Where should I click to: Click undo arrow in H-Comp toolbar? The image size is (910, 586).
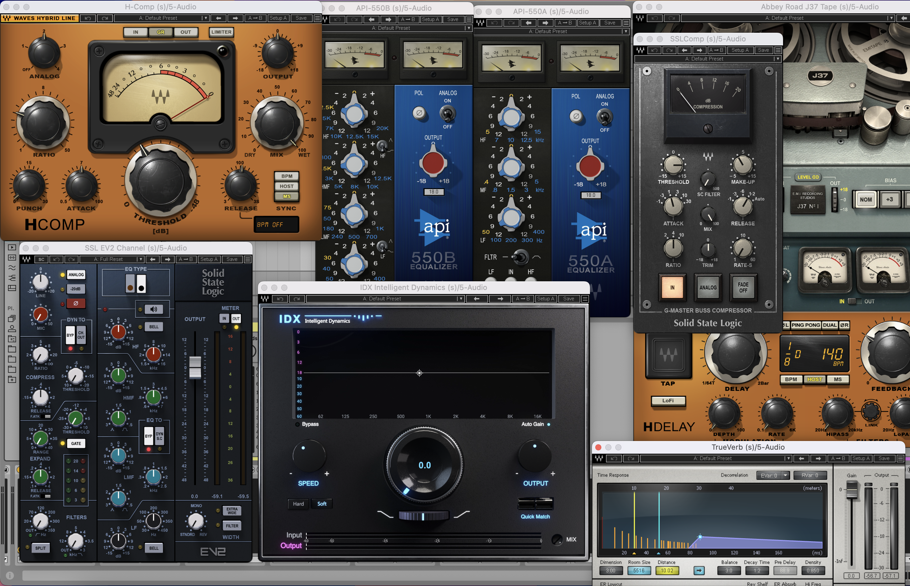88,18
